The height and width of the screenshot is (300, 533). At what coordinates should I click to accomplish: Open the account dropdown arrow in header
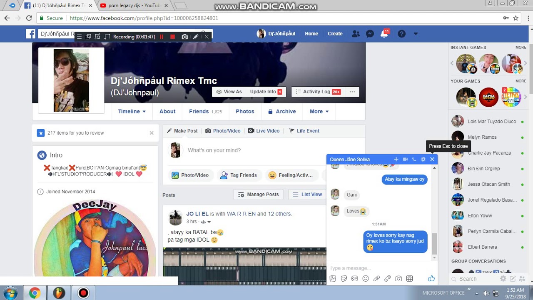coord(415,34)
